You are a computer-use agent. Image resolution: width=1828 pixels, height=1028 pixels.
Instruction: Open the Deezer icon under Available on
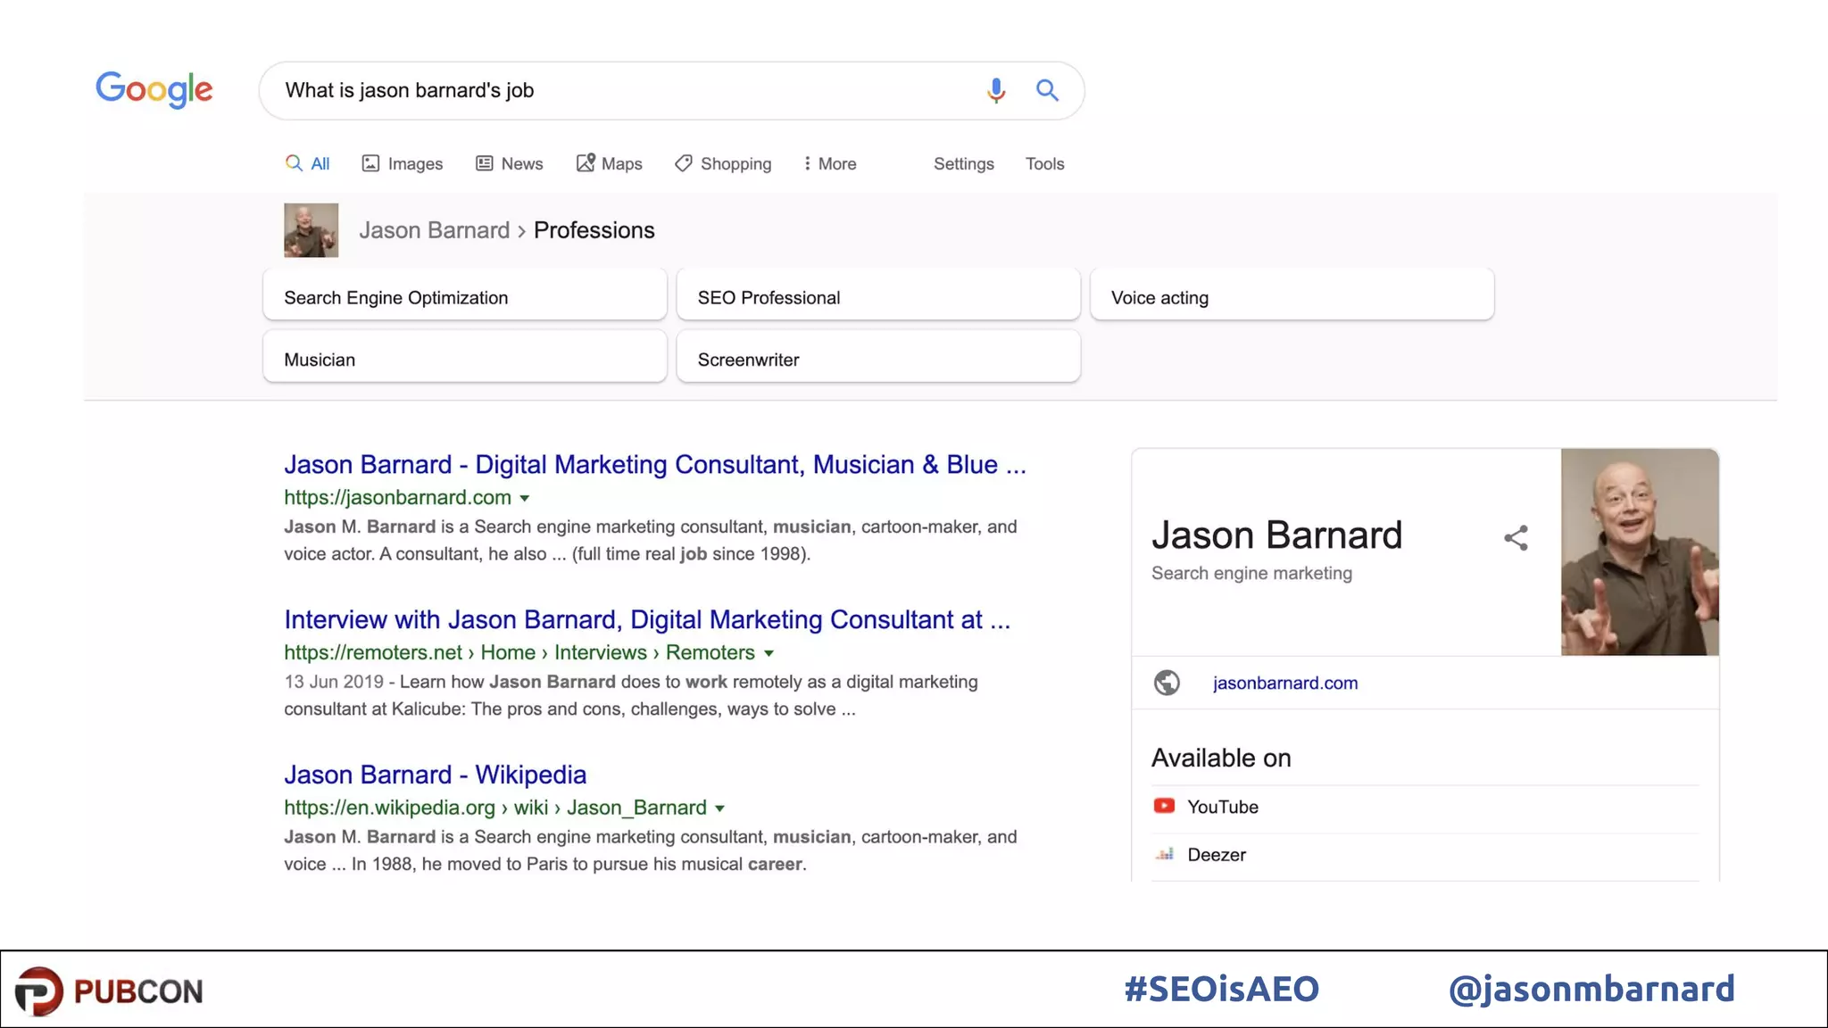[1164, 854]
